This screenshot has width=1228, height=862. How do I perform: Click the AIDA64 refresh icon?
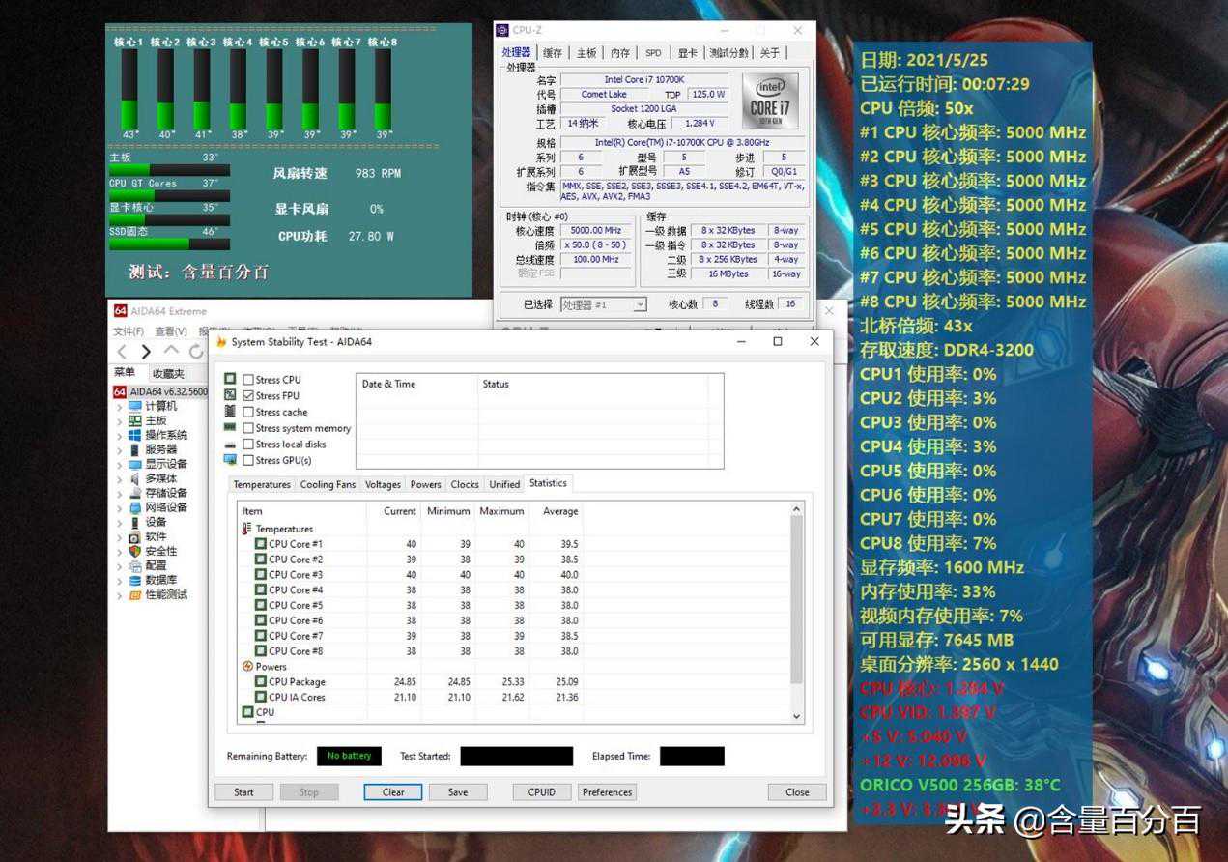point(195,352)
